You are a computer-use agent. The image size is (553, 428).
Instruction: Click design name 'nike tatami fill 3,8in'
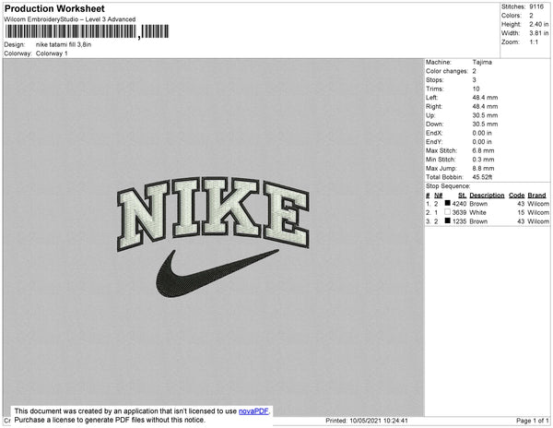pyautogui.click(x=64, y=45)
